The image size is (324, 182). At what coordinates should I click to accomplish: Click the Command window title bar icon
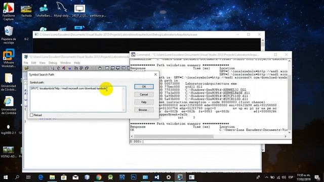[133, 55]
